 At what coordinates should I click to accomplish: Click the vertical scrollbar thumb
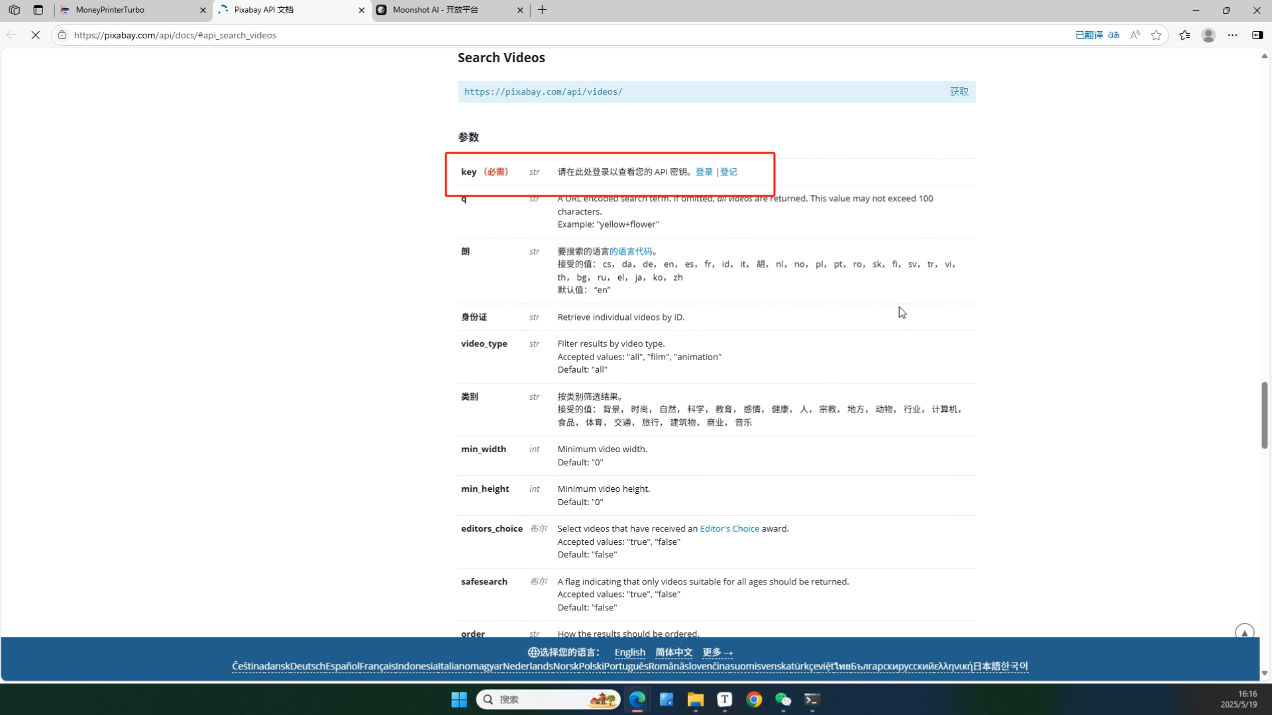[1264, 415]
